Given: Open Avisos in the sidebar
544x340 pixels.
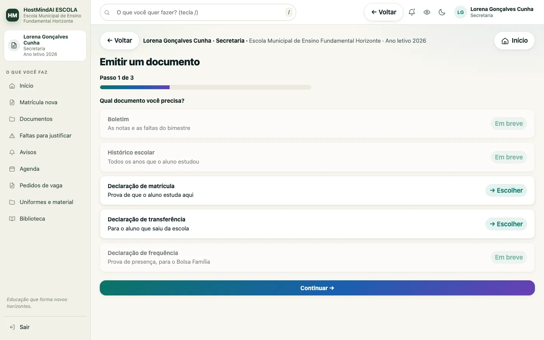Looking at the screenshot, I should point(45,152).
